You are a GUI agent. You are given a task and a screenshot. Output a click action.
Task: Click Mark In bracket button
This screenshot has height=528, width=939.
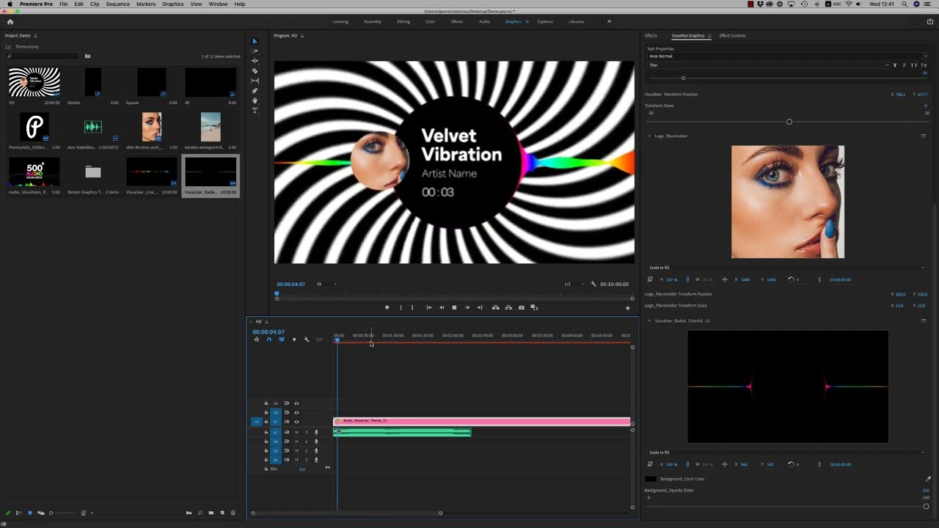click(401, 307)
